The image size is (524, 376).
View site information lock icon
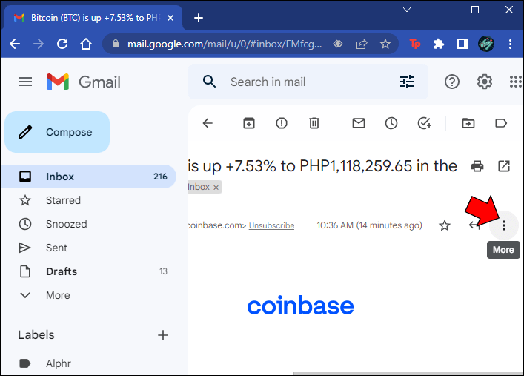click(x=116, y=44)
